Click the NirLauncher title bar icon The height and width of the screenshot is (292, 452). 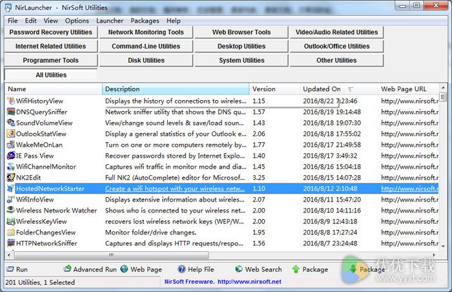[8, 8]
